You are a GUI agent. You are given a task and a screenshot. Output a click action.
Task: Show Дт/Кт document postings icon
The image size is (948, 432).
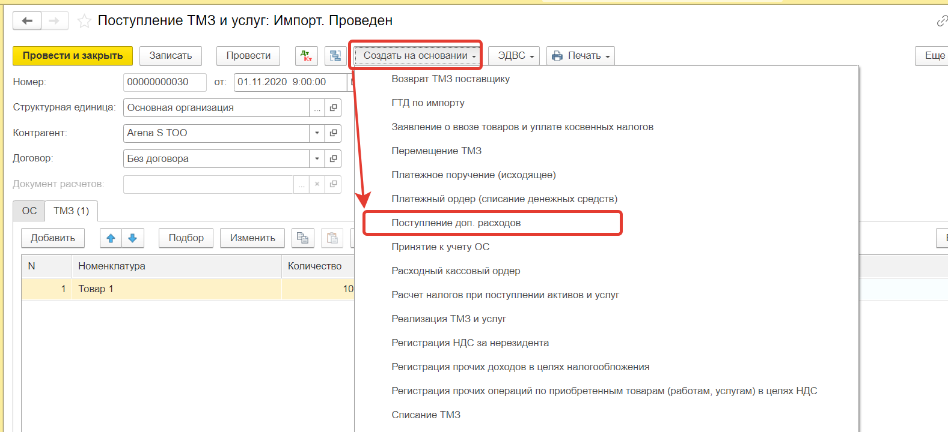[x=307, y=56]
